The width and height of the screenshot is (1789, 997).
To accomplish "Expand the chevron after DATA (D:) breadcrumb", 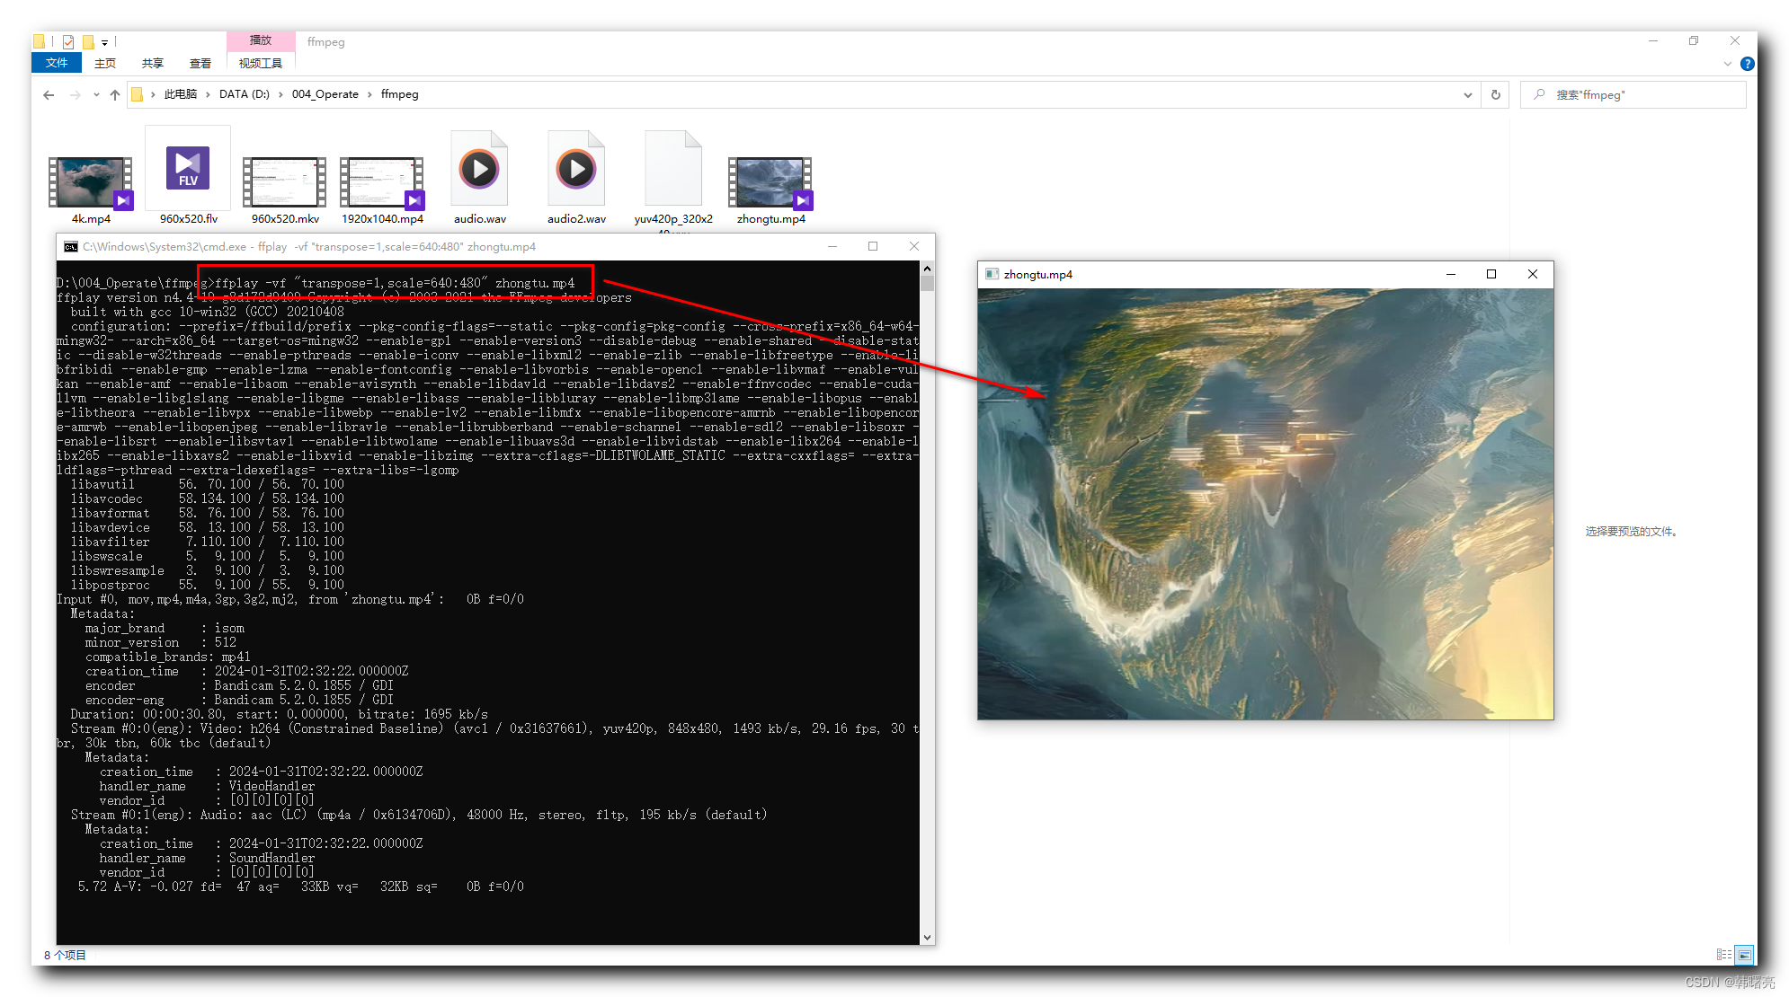I will [280, 94].
